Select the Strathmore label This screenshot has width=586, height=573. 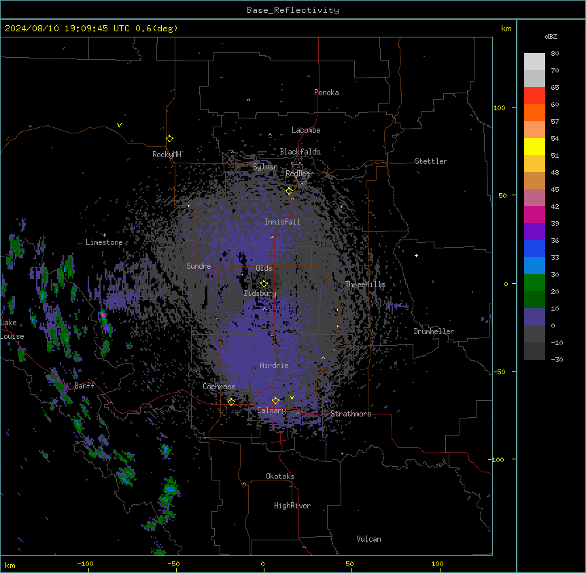pos(351,414)
